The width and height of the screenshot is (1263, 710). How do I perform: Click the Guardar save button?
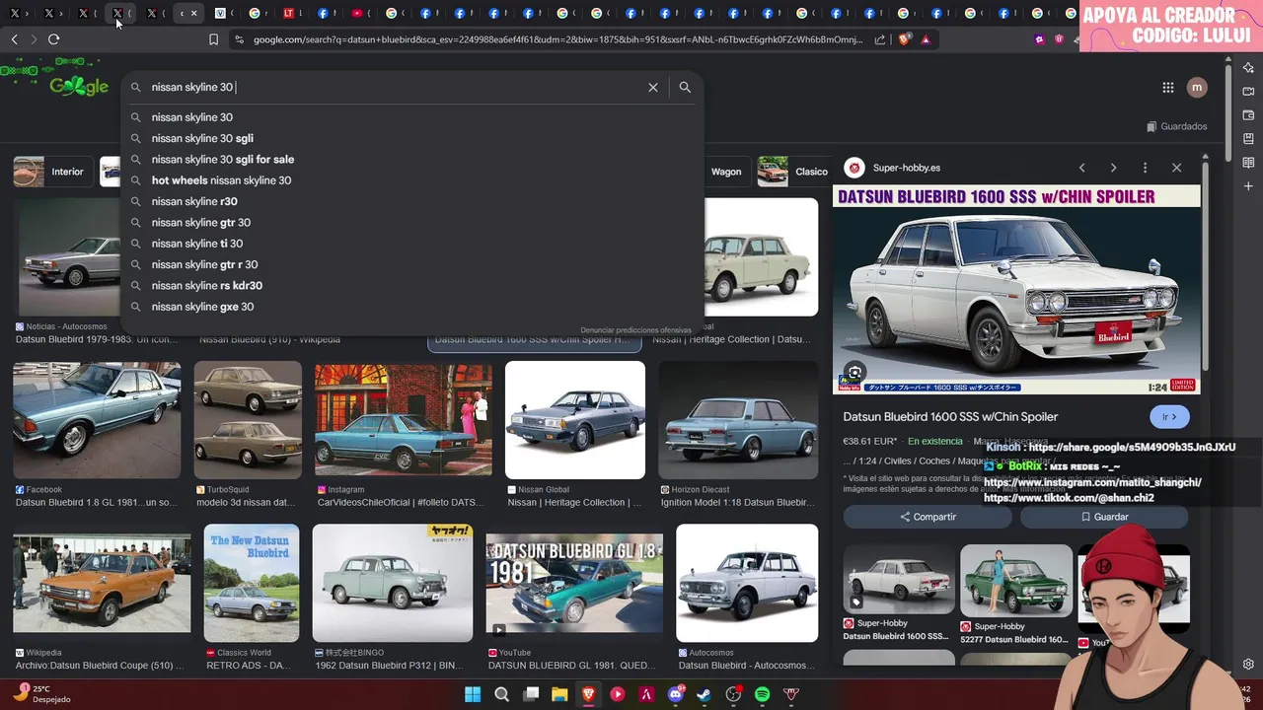pyautogui.click(x=1104, y=517)
